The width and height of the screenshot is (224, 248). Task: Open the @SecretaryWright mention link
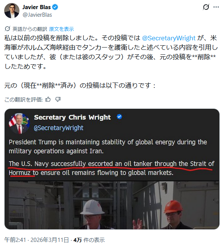(169, 38)
